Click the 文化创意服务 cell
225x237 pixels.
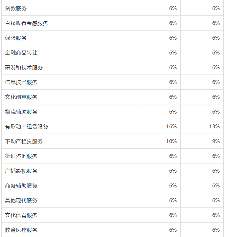click(21, 97)
